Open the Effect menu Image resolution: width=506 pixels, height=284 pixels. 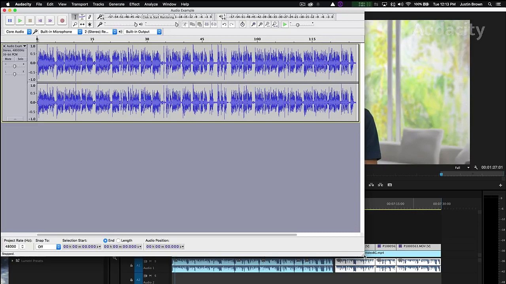(x=134, y=4)
